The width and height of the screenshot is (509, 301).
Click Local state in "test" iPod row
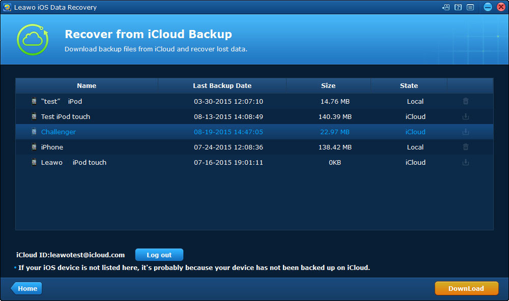[x=415, y=101]
